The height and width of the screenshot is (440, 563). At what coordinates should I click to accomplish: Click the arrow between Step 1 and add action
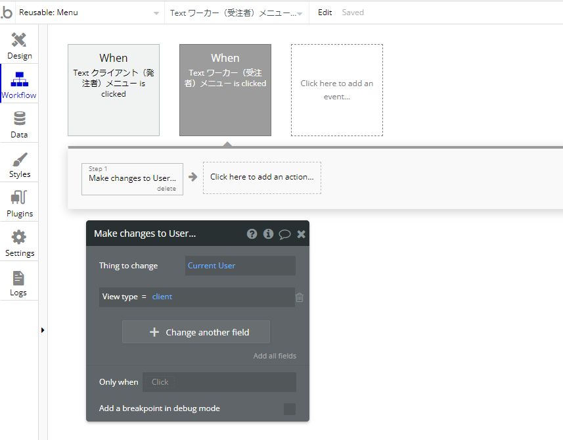pos(193,177)
